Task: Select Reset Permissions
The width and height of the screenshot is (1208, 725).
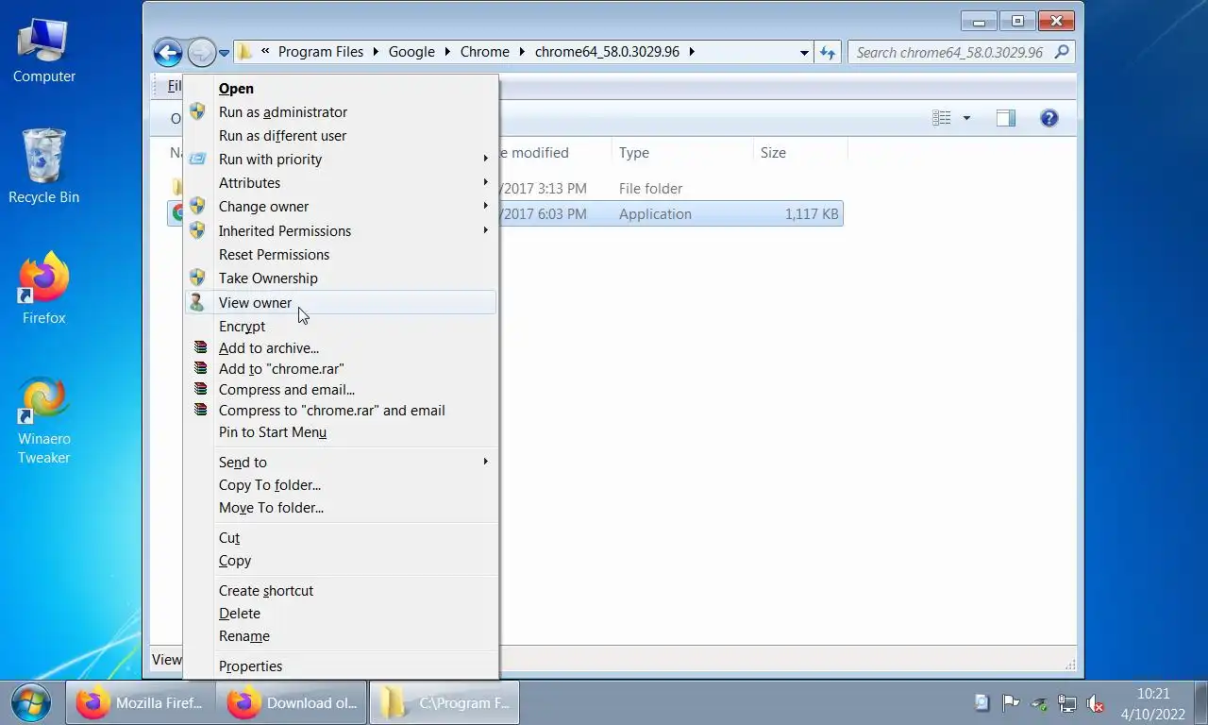Action: coord(341,254)
